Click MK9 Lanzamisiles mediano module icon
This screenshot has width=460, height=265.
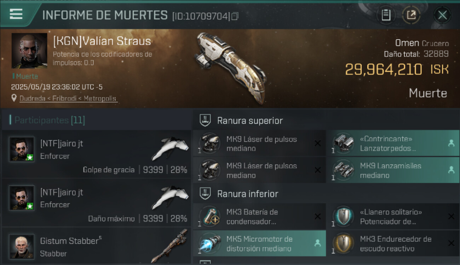click(343, 170)
